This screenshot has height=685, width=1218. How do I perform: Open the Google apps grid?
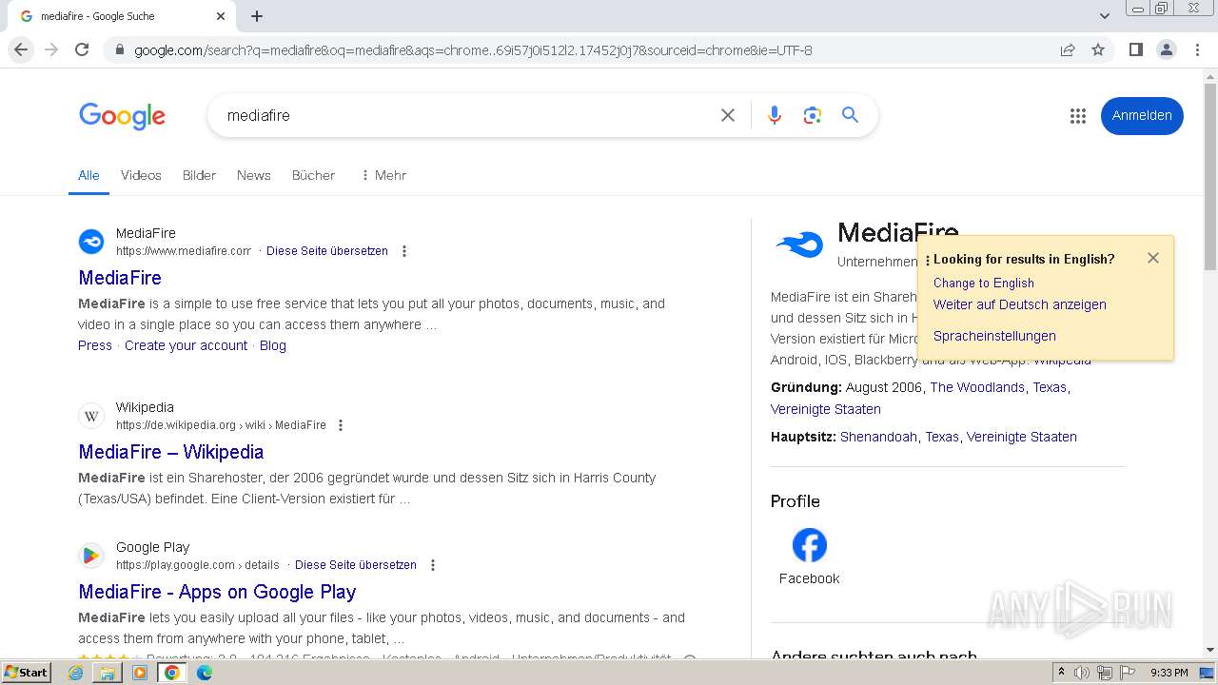pyautogui.click(x=1077, y=116)
